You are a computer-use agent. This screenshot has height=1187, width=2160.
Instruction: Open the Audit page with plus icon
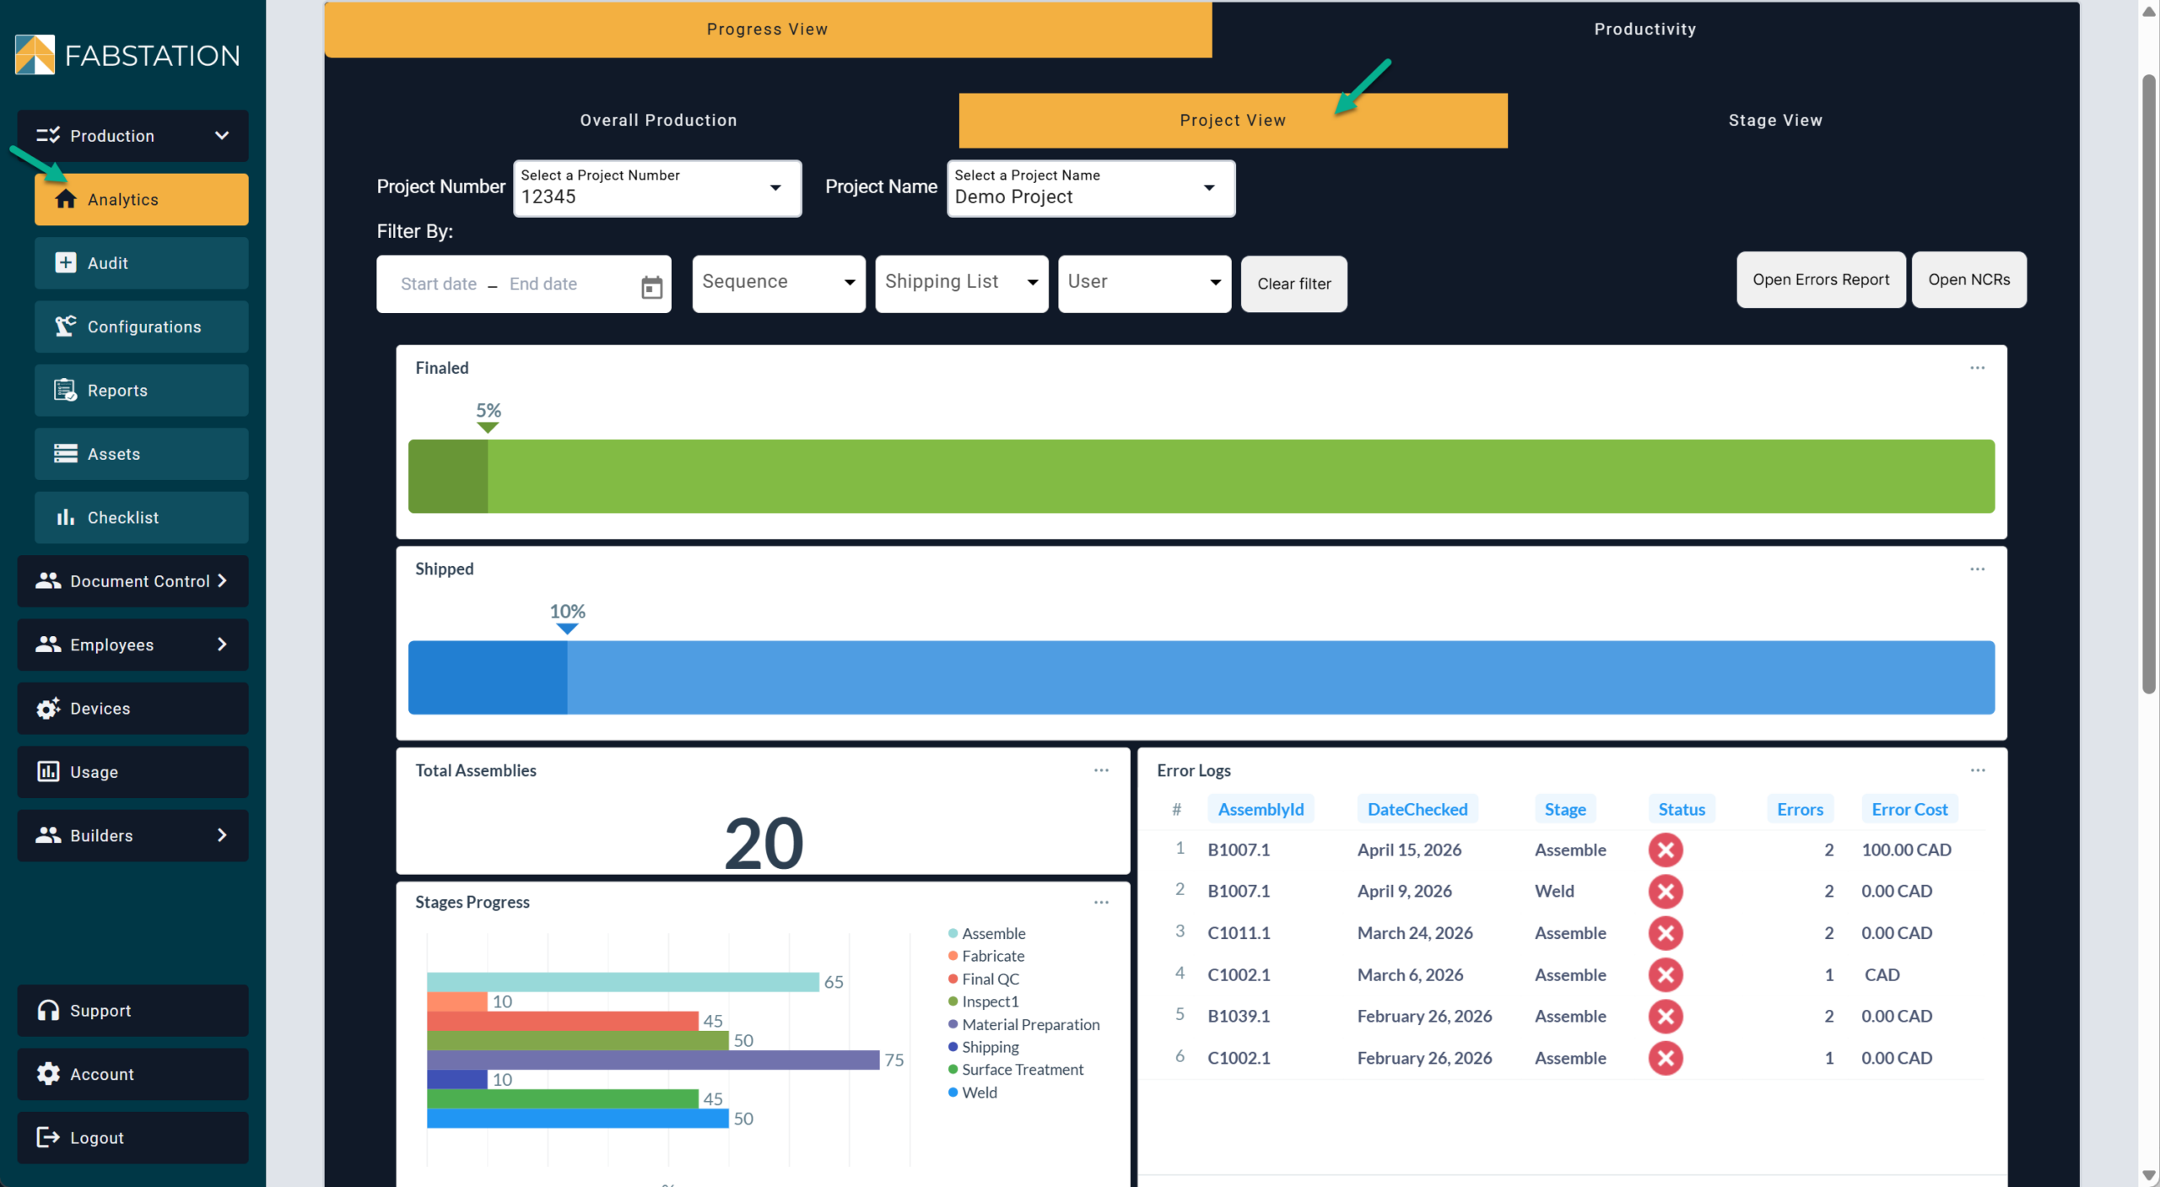coord(141,263)
